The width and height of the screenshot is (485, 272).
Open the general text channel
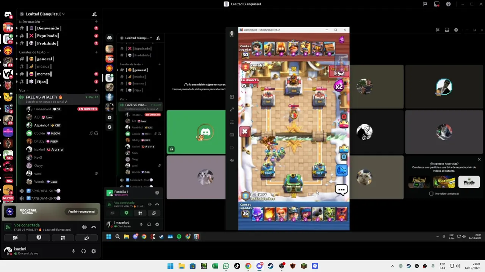[x=59, y=59]
